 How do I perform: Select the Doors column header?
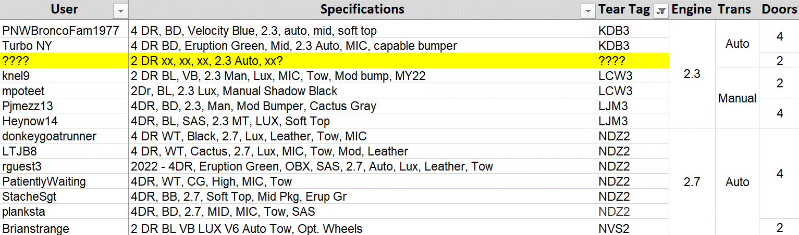(780, 9)
